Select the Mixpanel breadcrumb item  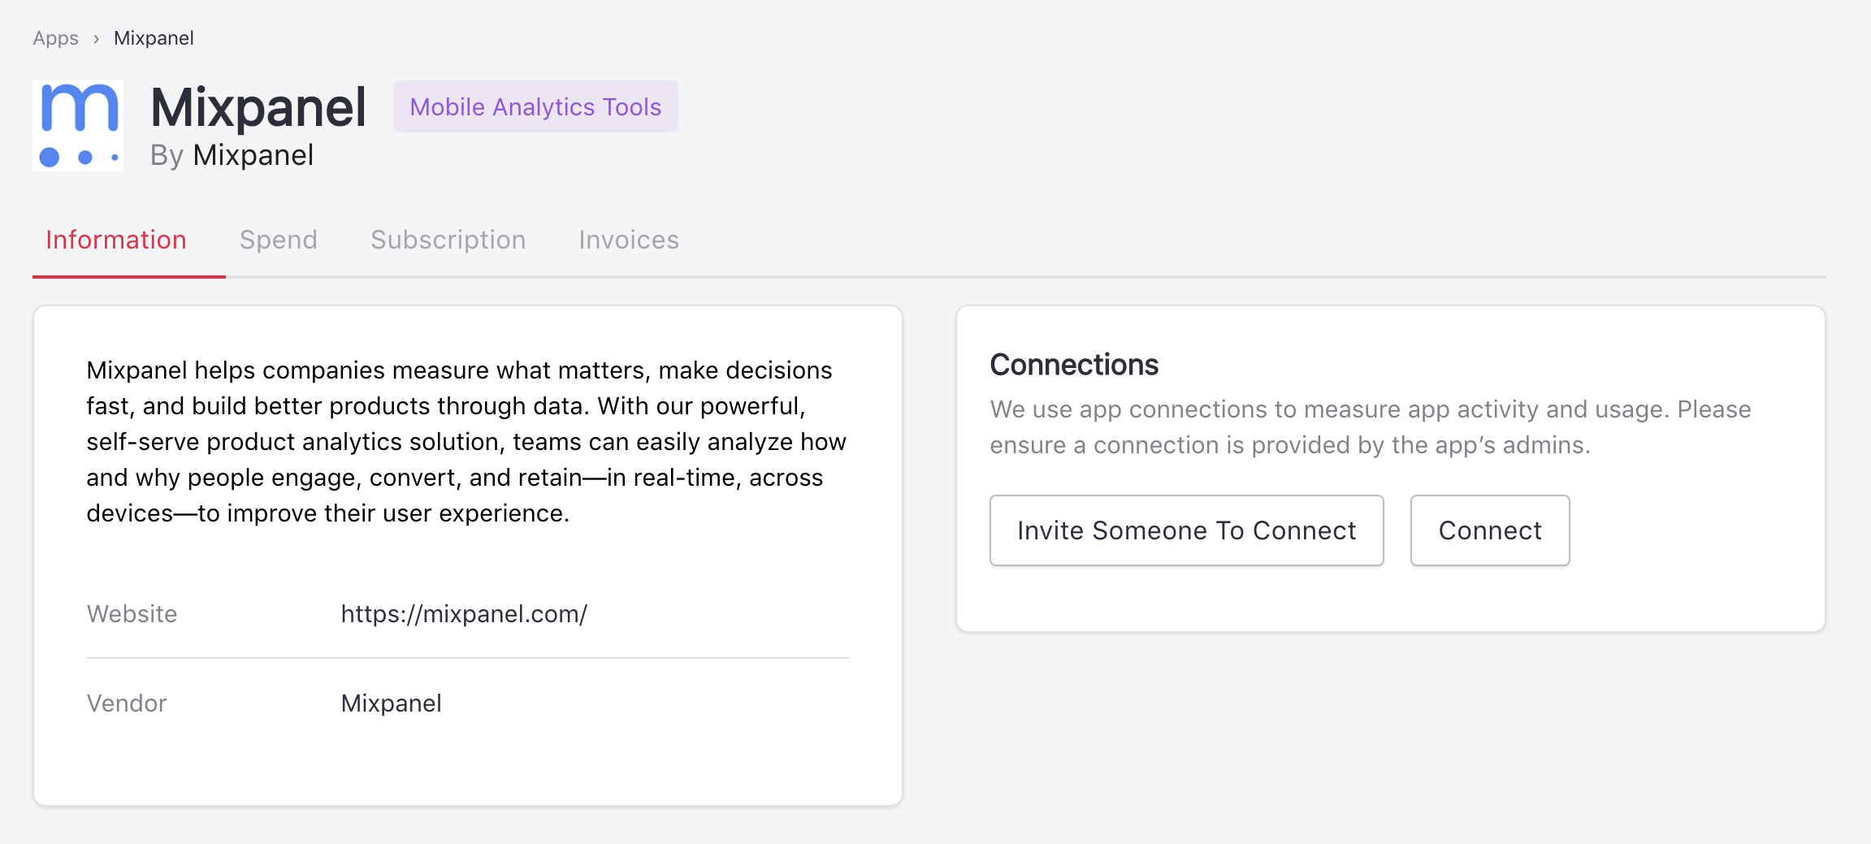154,38
